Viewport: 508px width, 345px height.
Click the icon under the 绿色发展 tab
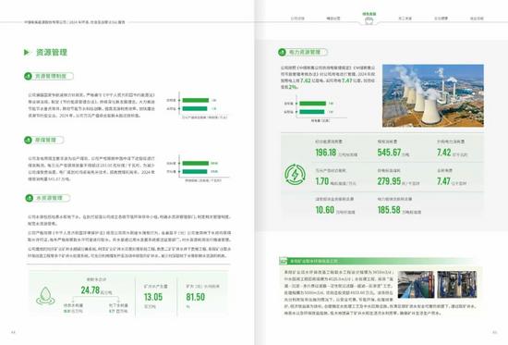[x=369, y=20]
